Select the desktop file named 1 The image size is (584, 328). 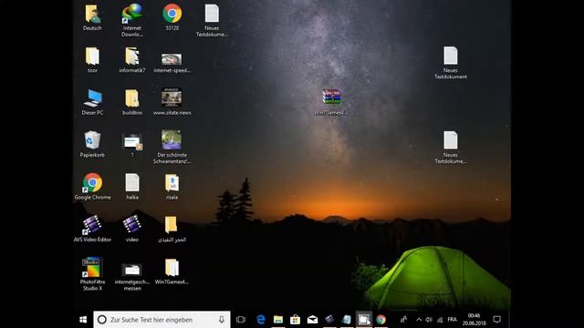(132, 142)
